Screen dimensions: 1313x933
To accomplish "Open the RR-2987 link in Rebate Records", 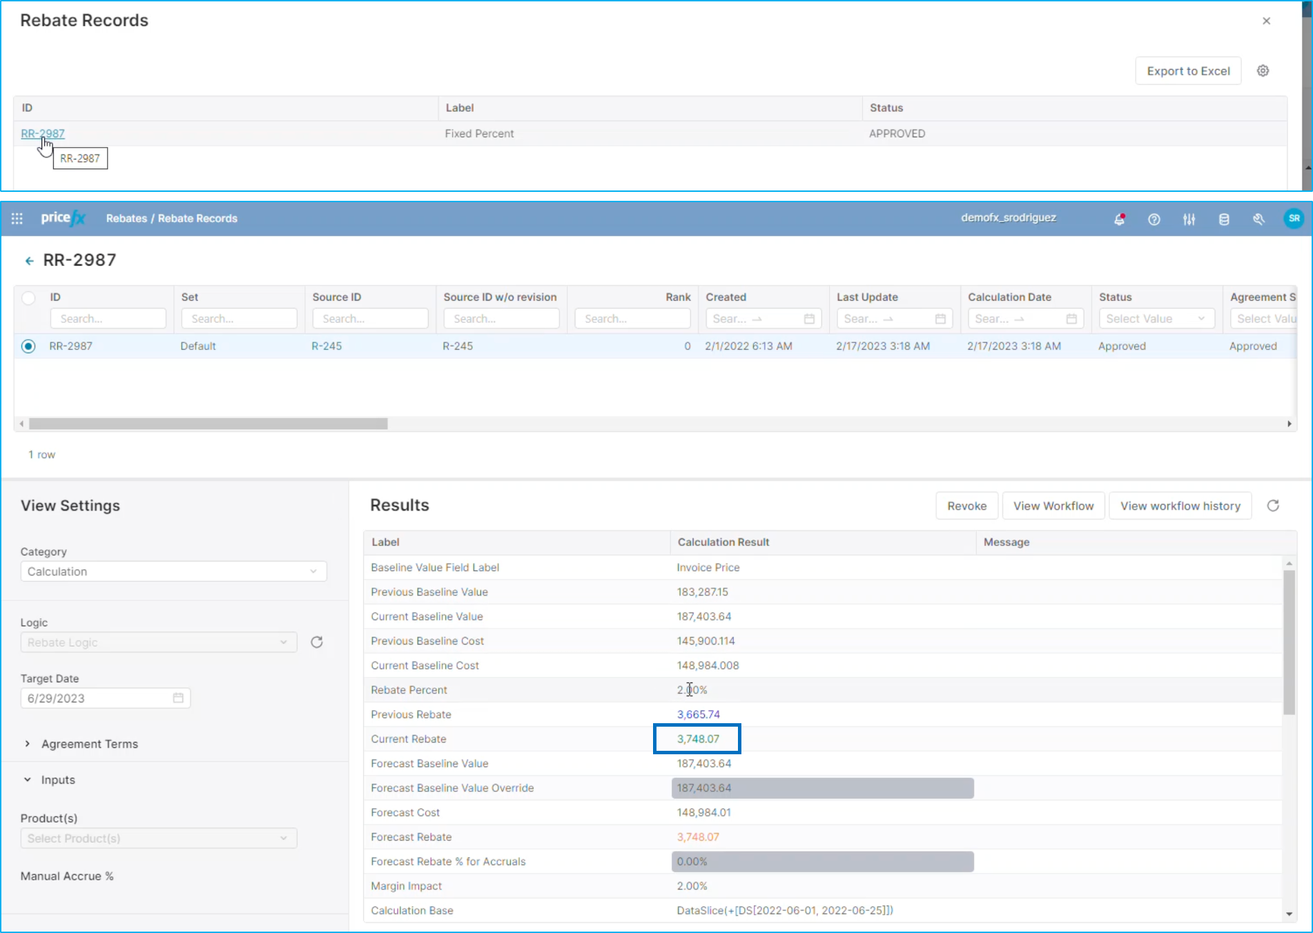I will (43, 134).
